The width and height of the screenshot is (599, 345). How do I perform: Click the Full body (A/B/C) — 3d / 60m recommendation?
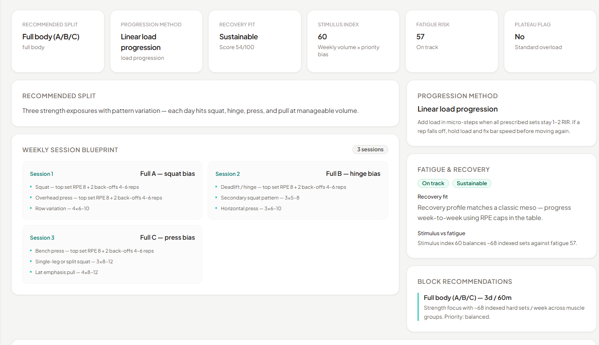(x=468, y=298)
